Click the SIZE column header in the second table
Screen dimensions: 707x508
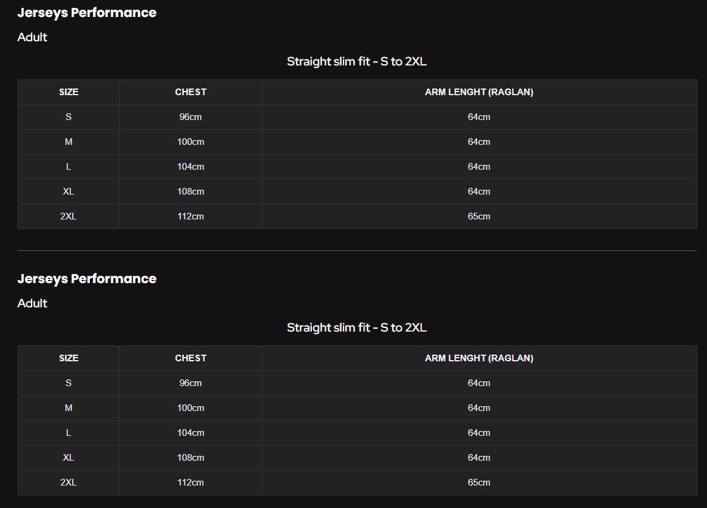coord(69,358)
